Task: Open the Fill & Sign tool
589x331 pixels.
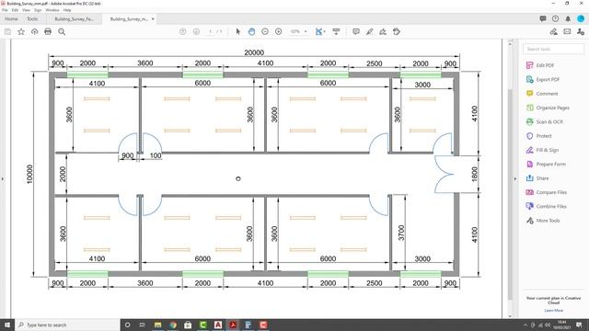Action: [x=548, y=150]
